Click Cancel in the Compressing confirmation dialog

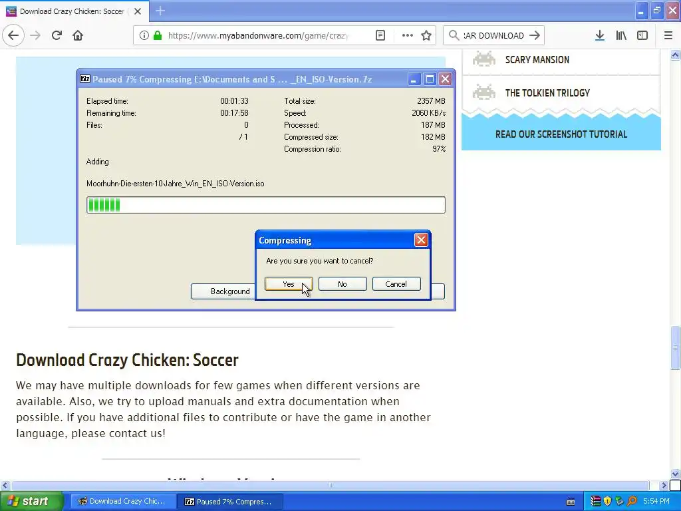click(396, 284)
